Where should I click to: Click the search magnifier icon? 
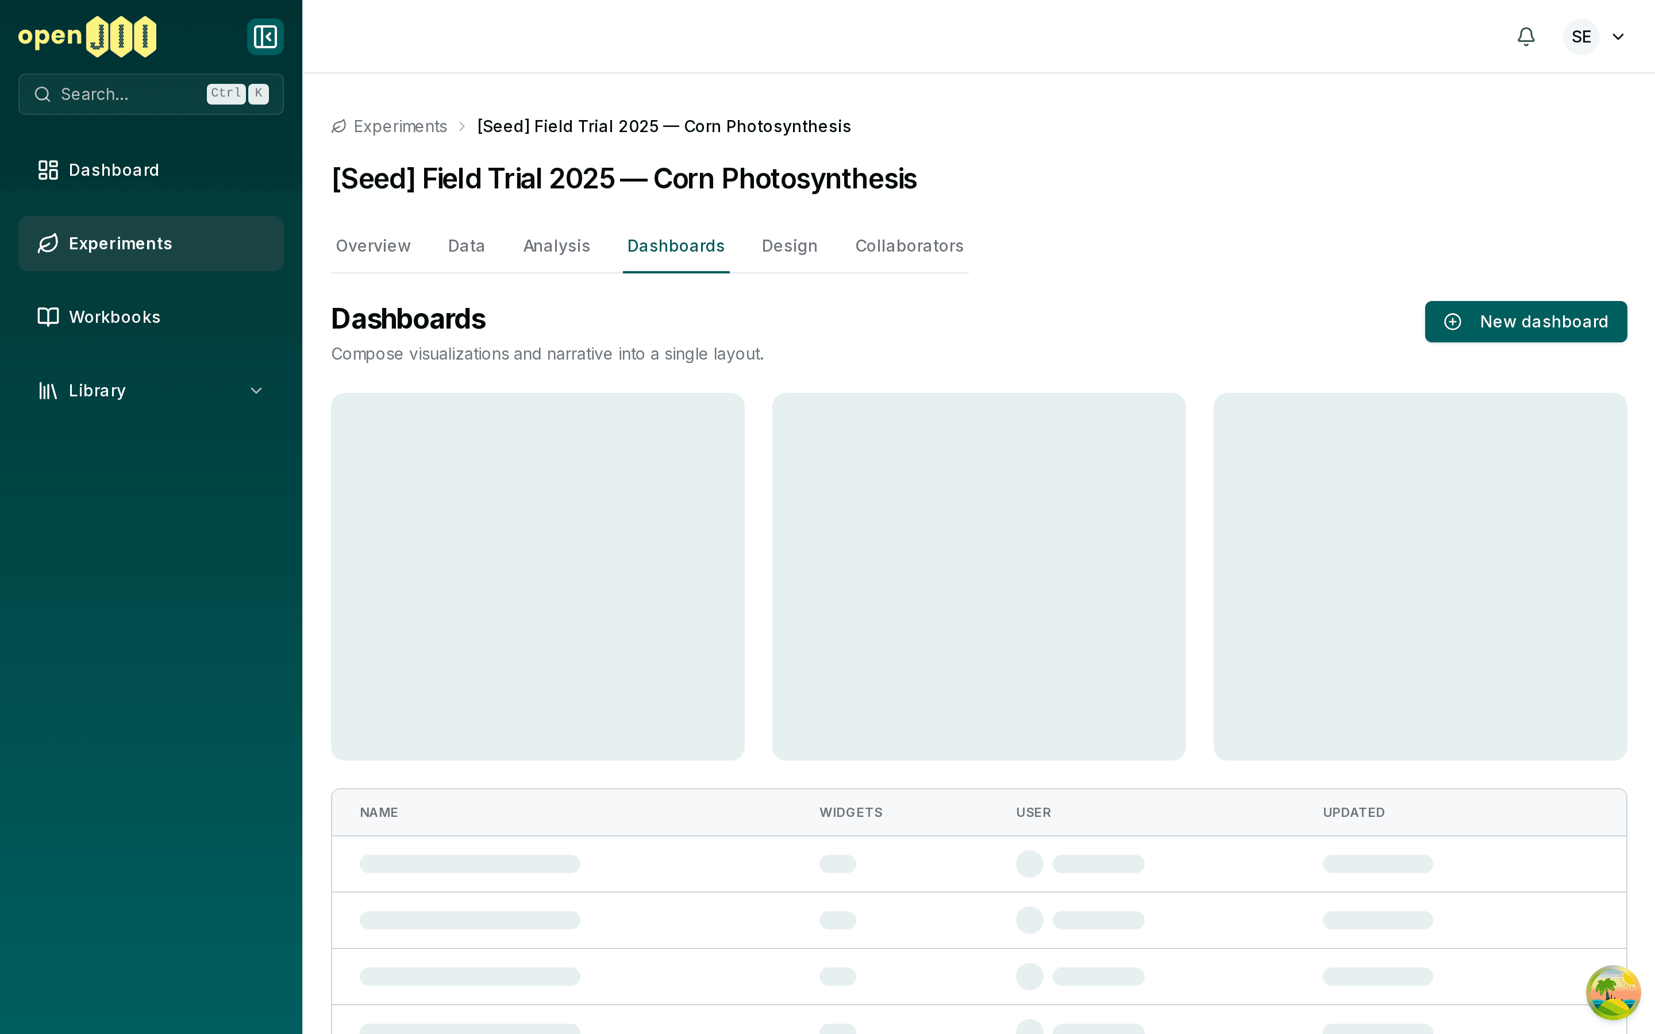43,94
